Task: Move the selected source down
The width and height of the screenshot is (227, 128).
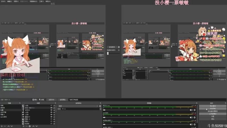Action: pos(37,126)
